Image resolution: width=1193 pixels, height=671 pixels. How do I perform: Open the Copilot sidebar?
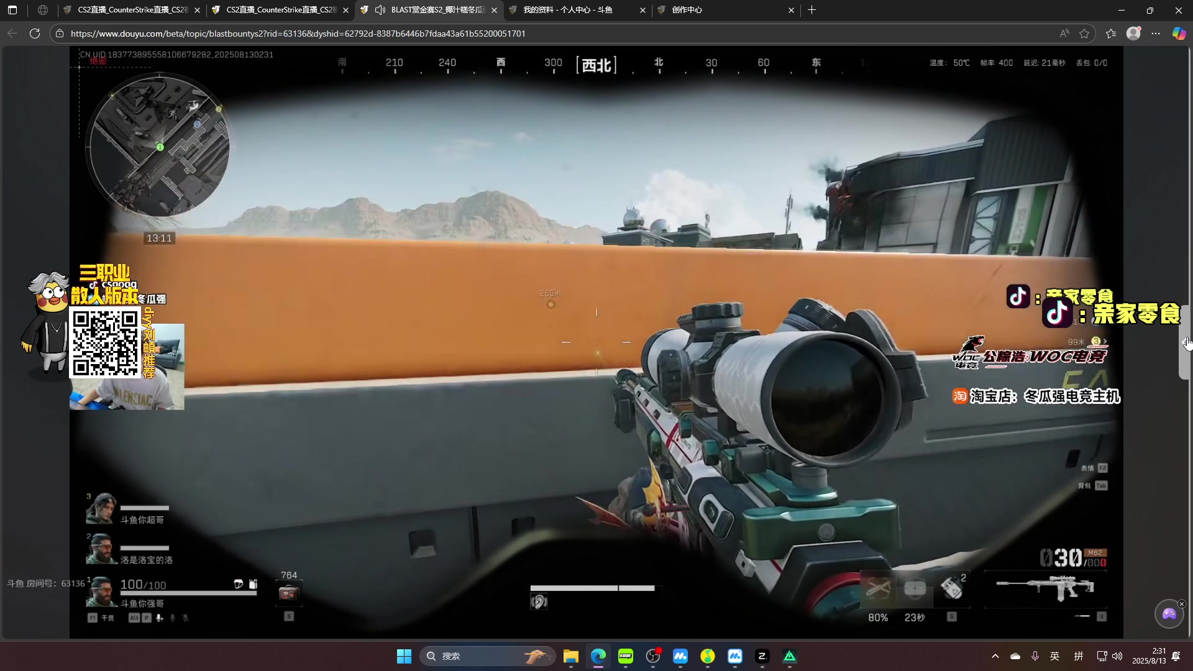(x=1179, y=34)
